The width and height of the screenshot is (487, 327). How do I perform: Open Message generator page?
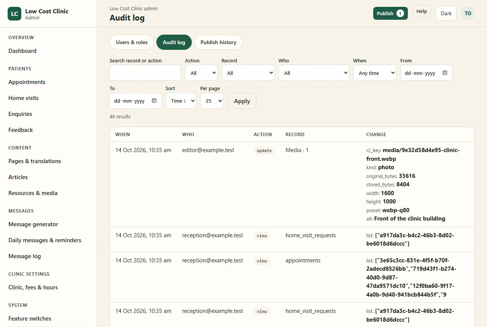pos(48,224)
